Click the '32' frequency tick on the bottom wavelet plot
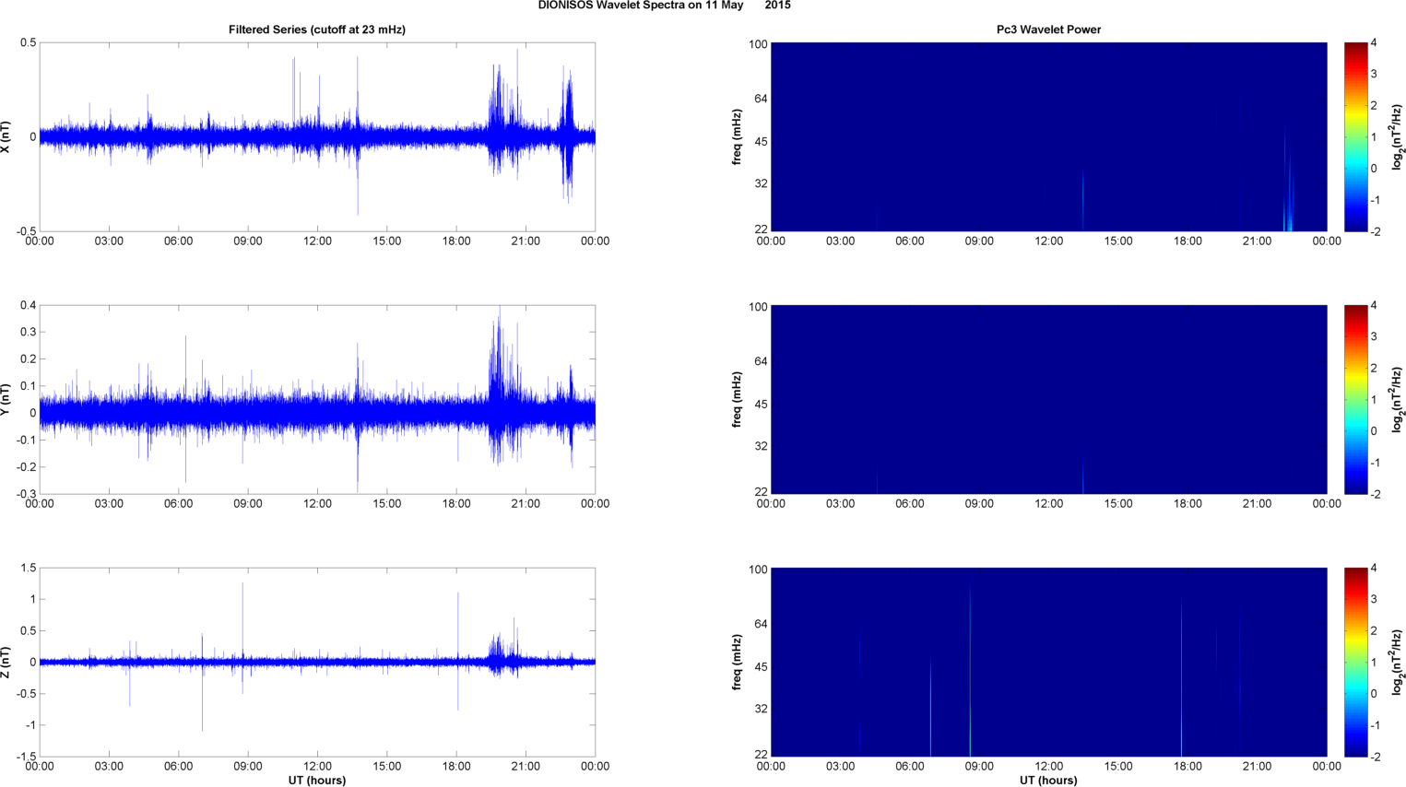This screenshot has height=787, width=1406. [x=761, y=709]
